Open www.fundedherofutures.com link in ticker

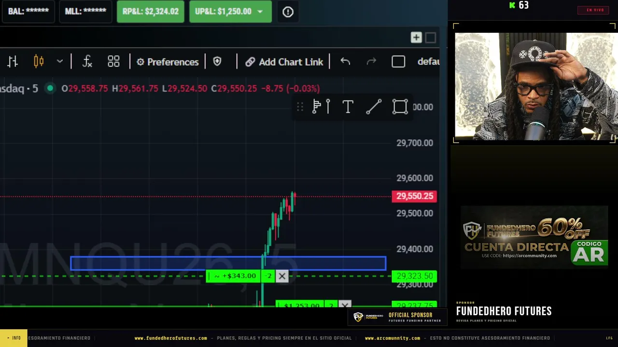[171, 338]
